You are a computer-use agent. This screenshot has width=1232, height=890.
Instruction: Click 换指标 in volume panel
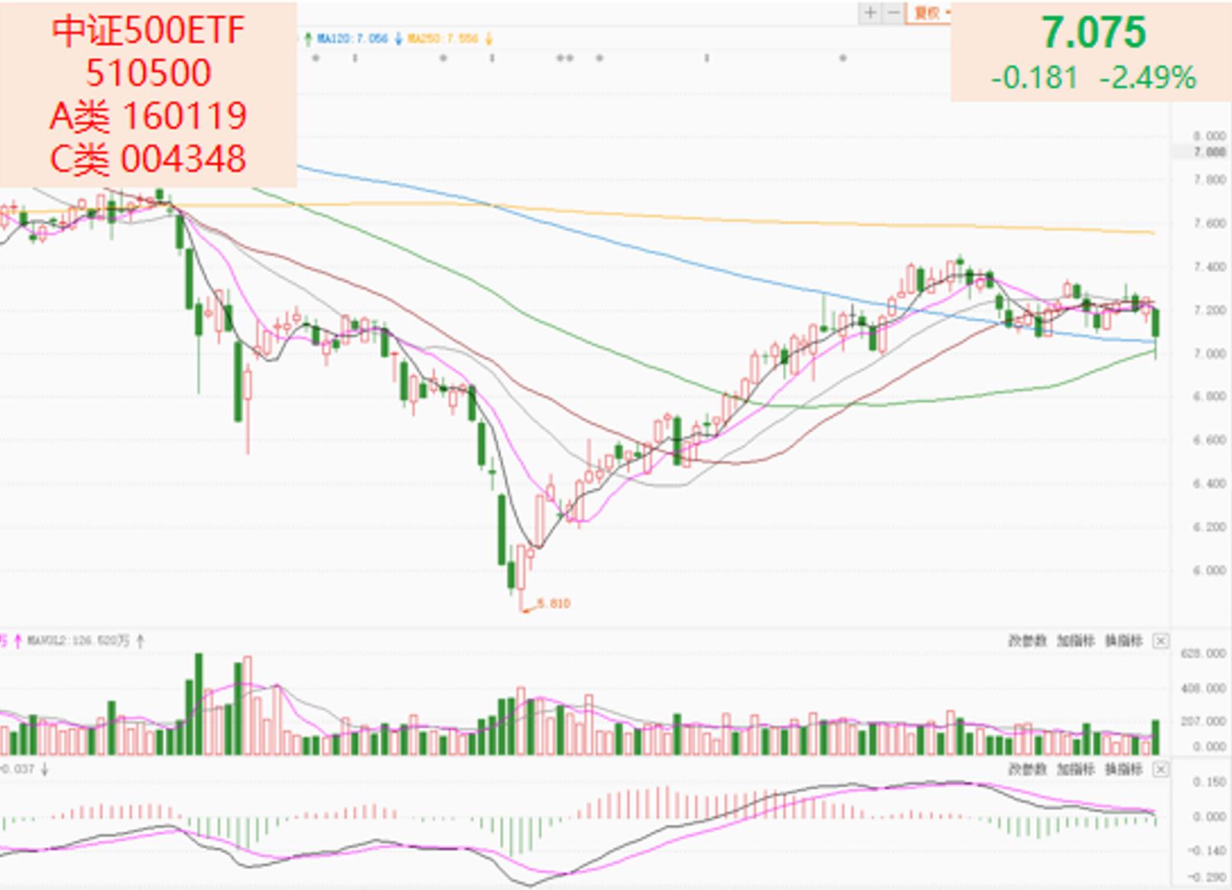click(x=1123, y=641)
